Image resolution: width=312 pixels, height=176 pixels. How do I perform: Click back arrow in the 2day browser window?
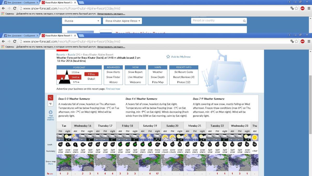click(x=3, y=8)
